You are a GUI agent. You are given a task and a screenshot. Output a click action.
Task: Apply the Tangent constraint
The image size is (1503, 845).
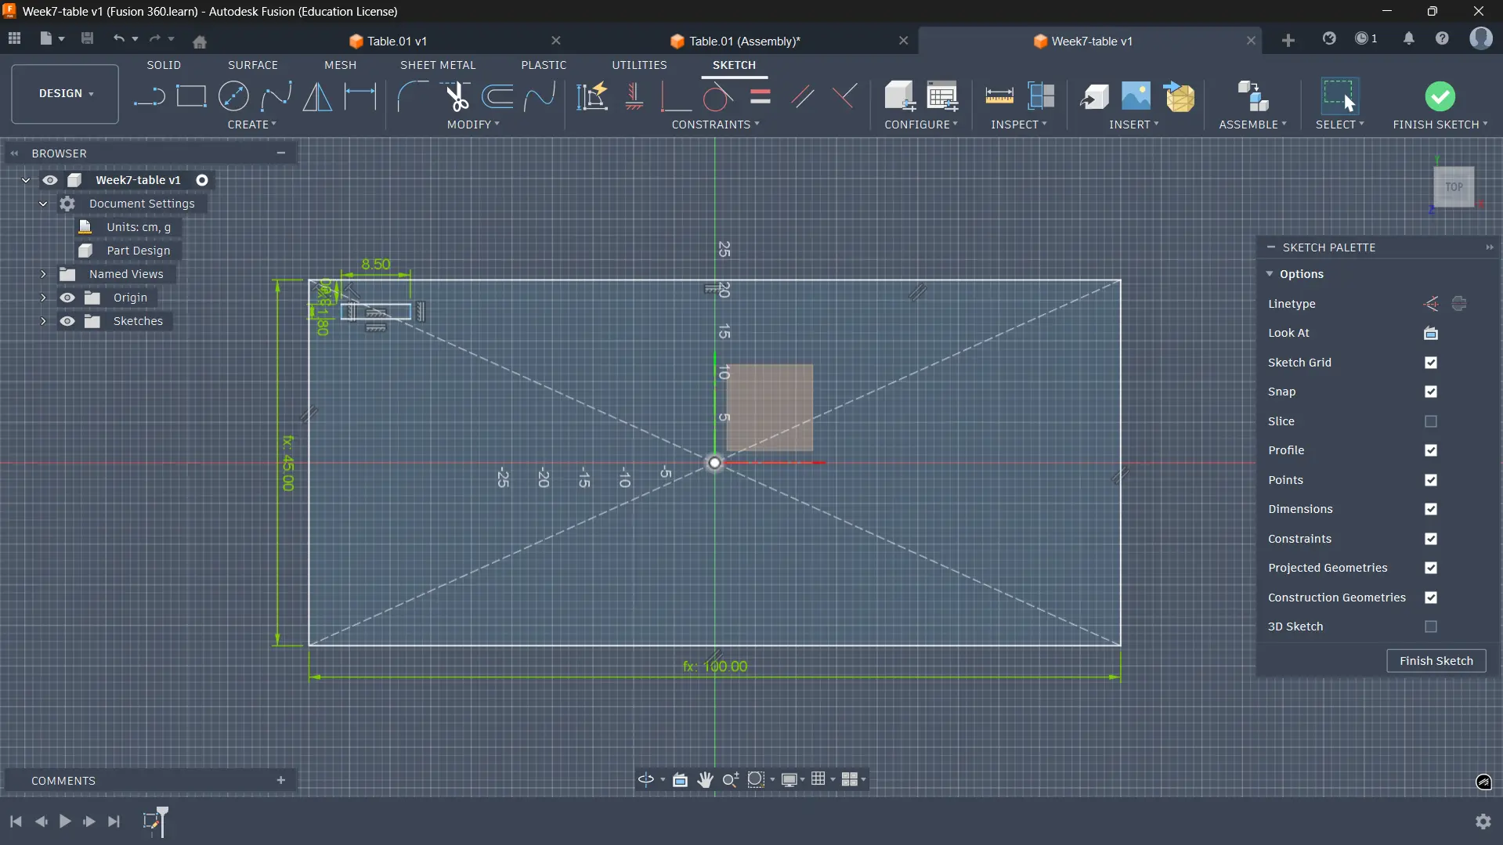(717, 96)
